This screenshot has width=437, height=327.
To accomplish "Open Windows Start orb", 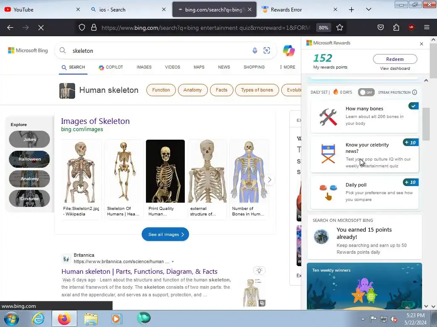I will click(12, 318).
